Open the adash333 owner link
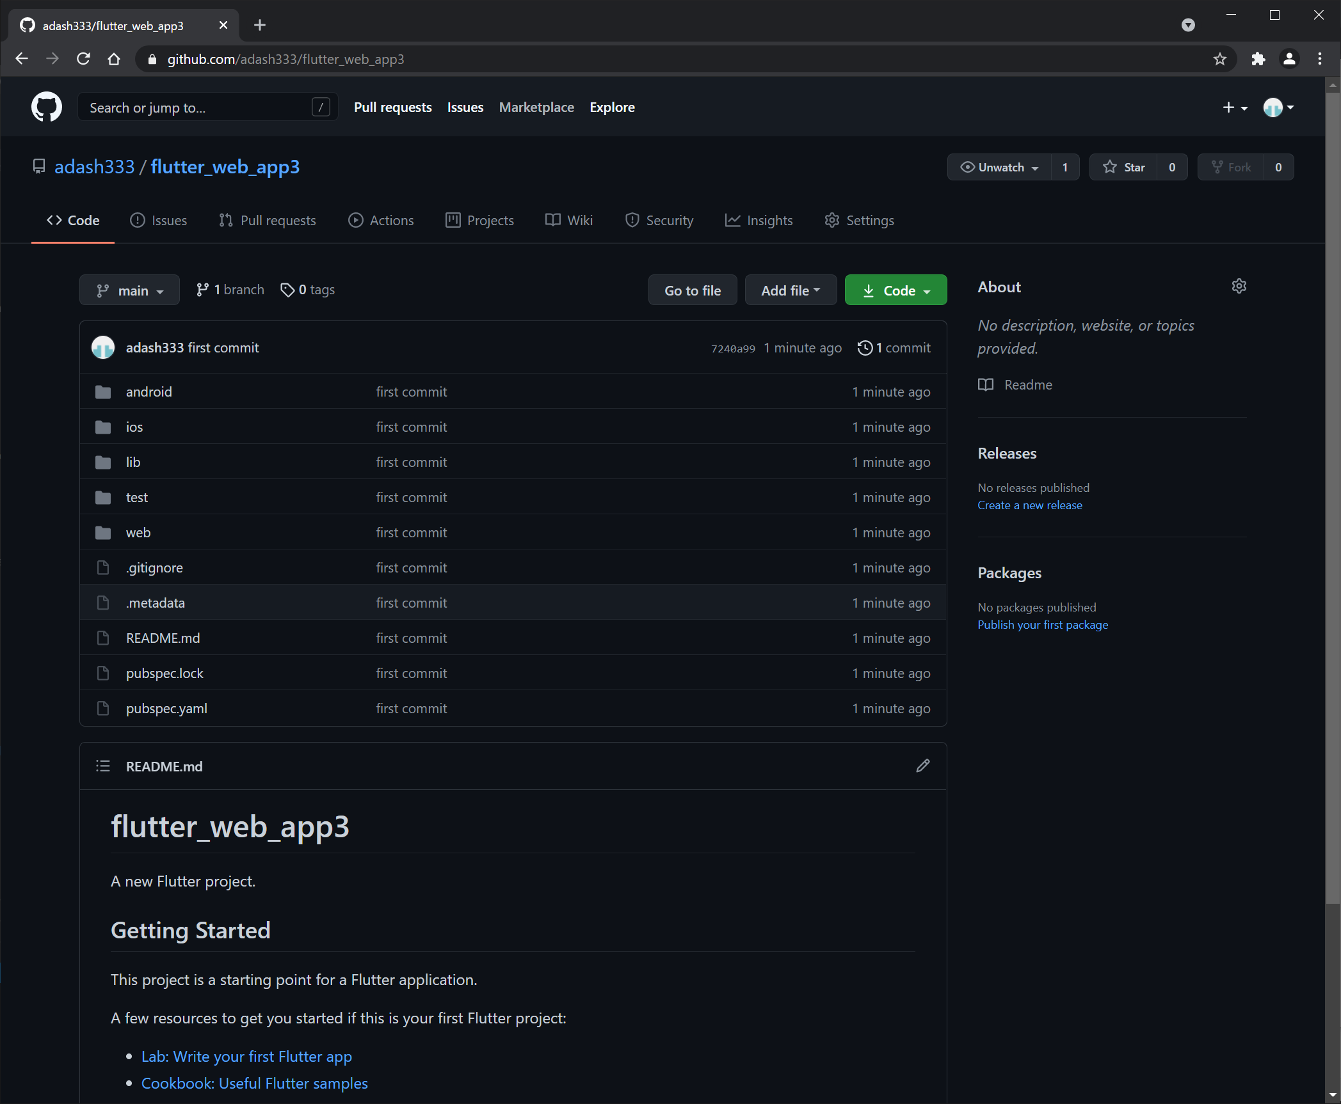Screen dimensions: 1341x1104 (x=95, y=167)
